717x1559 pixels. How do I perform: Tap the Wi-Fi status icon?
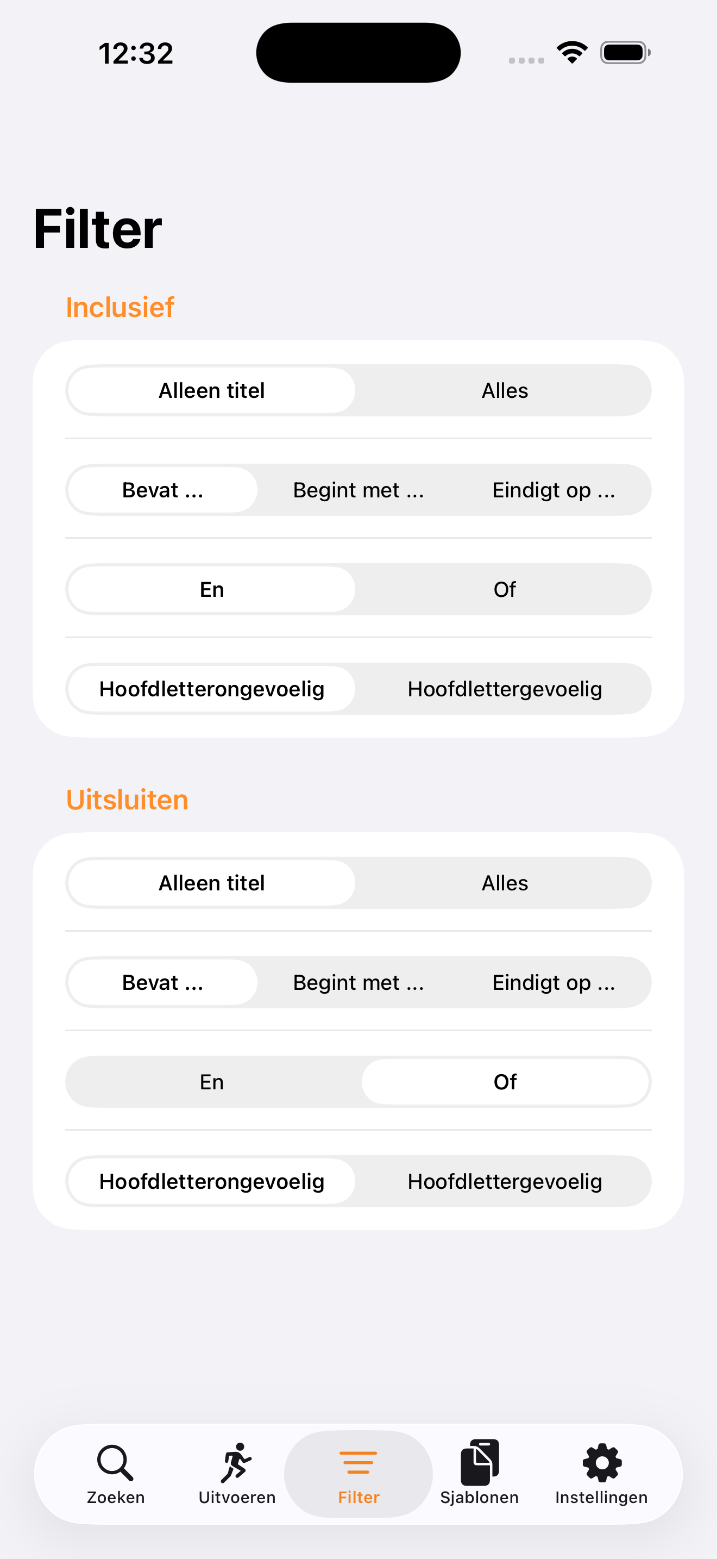[572, 52]
